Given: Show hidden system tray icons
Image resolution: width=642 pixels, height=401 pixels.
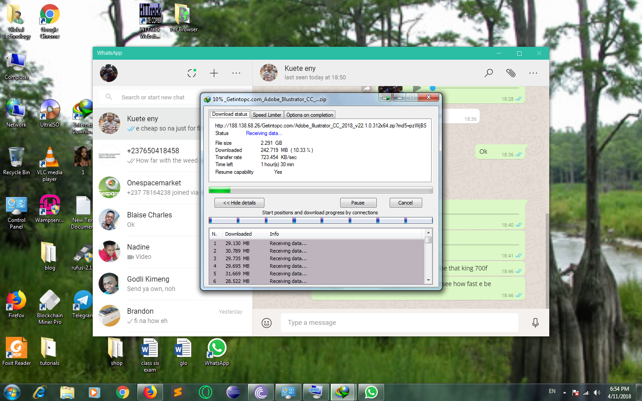Looking at the screenshot, I should (x=564, y=393).
